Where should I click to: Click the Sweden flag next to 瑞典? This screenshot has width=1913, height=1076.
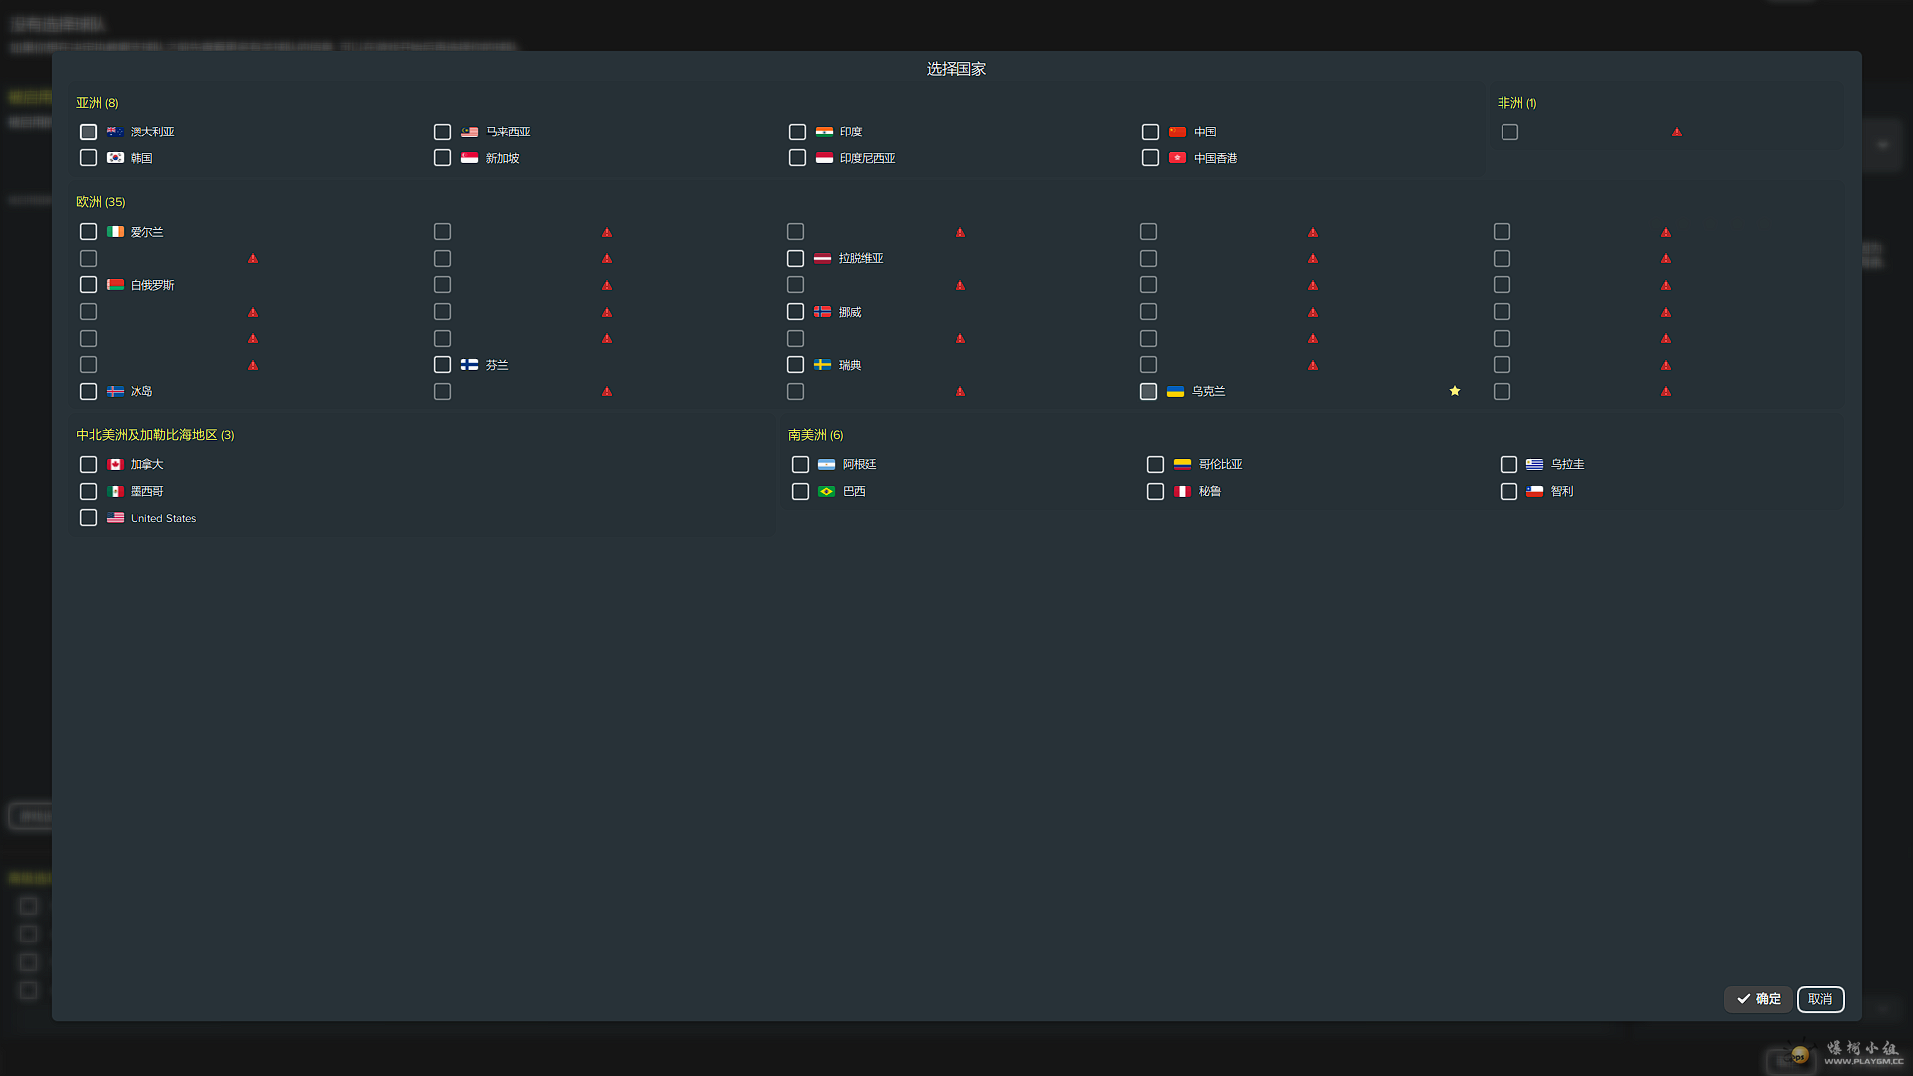tap(822, 365)
